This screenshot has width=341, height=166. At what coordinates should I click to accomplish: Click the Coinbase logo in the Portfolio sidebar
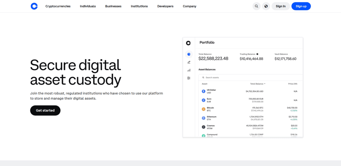pyautogui.click(x=188, y=43)
